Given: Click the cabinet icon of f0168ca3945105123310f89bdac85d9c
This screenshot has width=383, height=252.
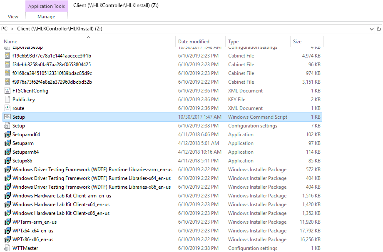Looking at the screenshot, I should pyautogui.click(x=7, y=73).
